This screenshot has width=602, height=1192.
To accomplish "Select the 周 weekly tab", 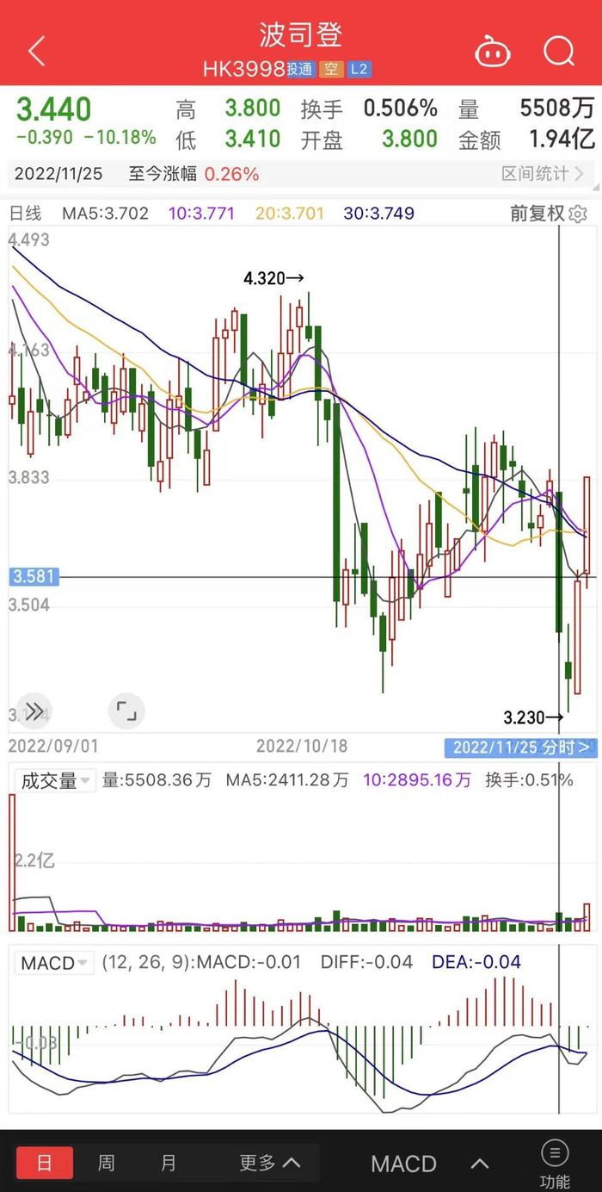I will coord(107,1164).
